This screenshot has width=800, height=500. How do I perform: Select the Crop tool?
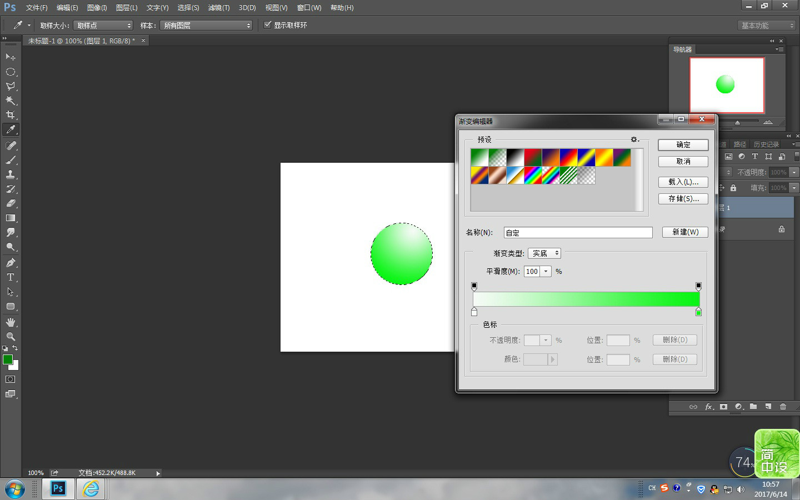pos(10,115)
